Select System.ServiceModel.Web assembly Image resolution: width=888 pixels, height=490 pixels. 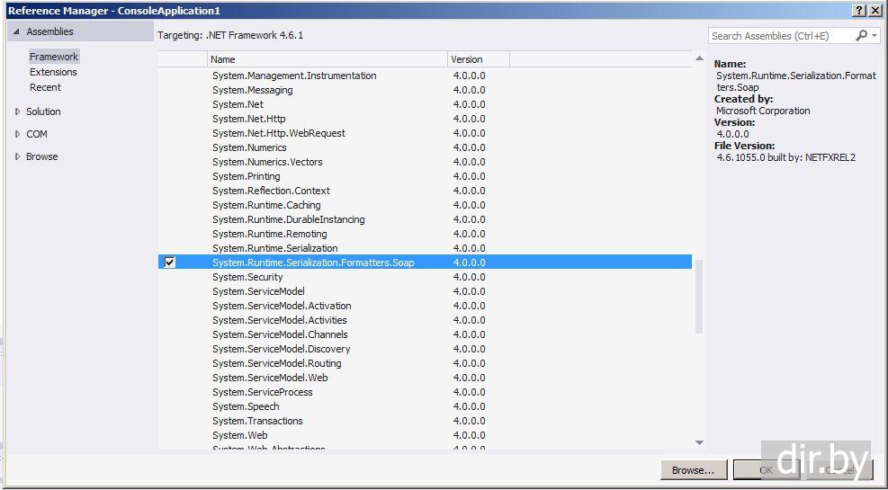(425, 378)
